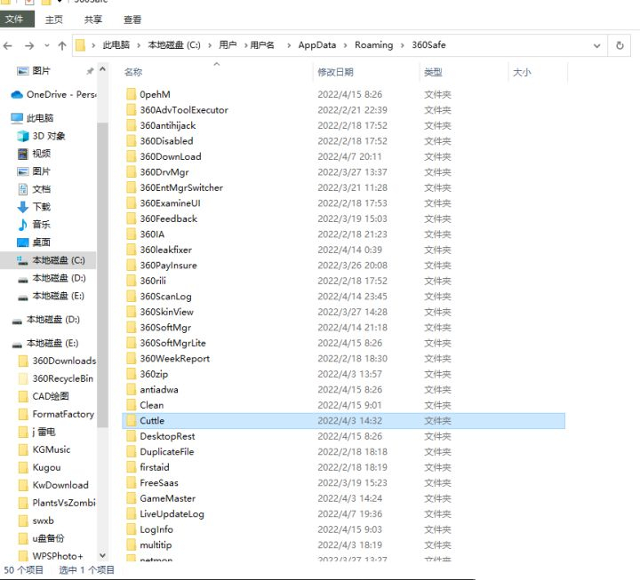Open KGMusic folder in the sidebar
The width and height of the screenshot is (640, 580).
45,449
